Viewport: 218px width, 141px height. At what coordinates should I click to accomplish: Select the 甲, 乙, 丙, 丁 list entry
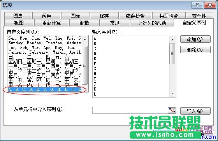(x=45, y=85)
